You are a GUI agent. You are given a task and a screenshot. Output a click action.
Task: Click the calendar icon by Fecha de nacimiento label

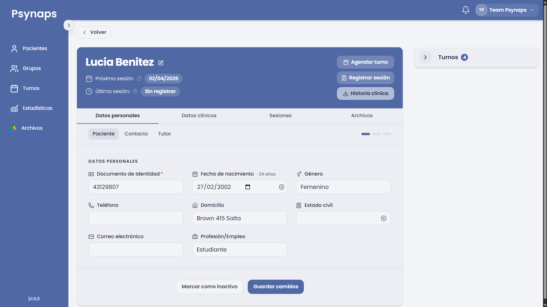(x=195, y=174)
